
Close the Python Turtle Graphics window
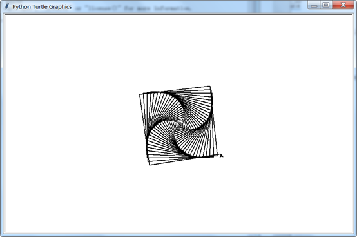point(343,5)
